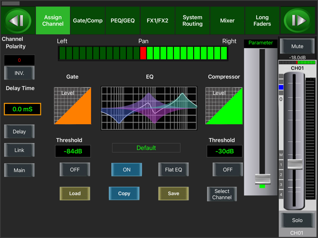The height and width of the screenshot is (238, 318).
Task: Click the CH01 label below Solo
Action: (297, 233)
